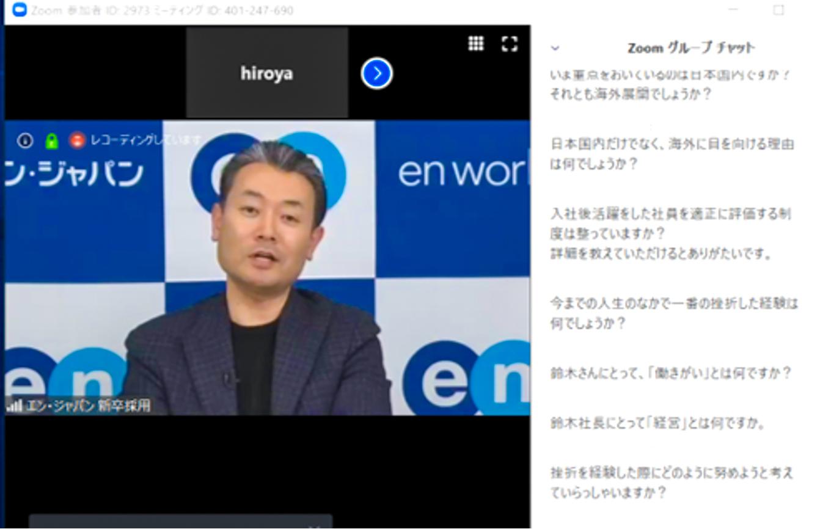Click the Zoom グループ チャット panel title
This screenshot has height=529, width=820.
pos(691,48)
